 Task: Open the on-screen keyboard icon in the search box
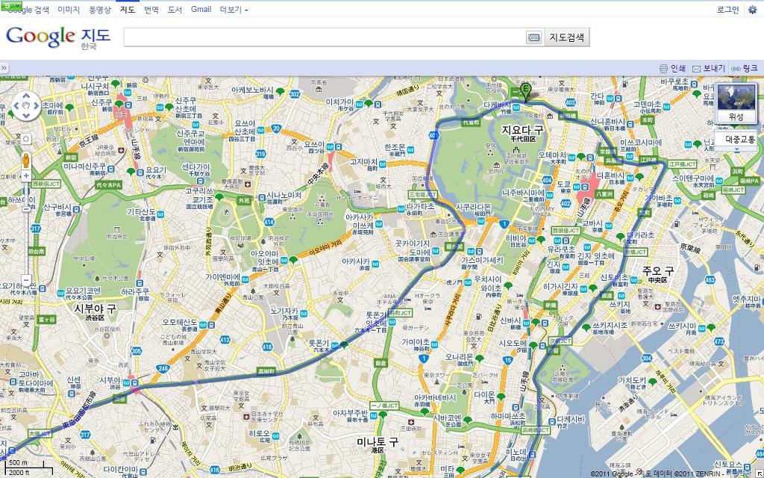coord(534,37)
